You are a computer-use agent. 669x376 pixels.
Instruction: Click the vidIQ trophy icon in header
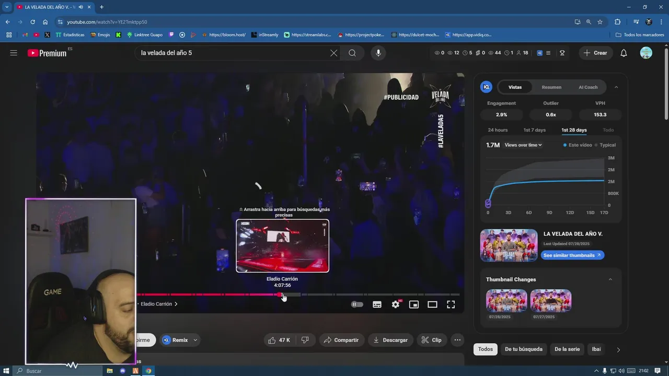(x=562, y=53)
